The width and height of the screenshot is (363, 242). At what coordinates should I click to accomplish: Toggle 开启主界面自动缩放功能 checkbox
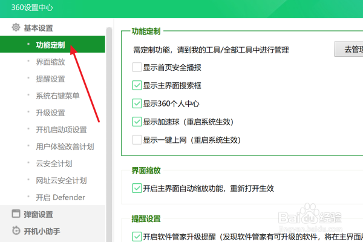point(137,188)
